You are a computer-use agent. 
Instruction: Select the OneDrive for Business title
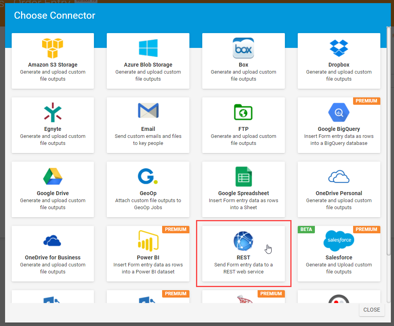pos(53,258)
